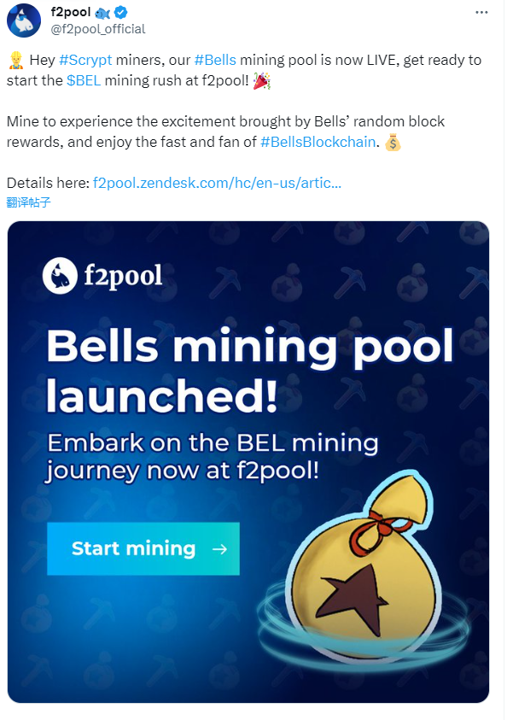Click the Start mining button
The image size is (513, 720).
[x=143, y=548]
